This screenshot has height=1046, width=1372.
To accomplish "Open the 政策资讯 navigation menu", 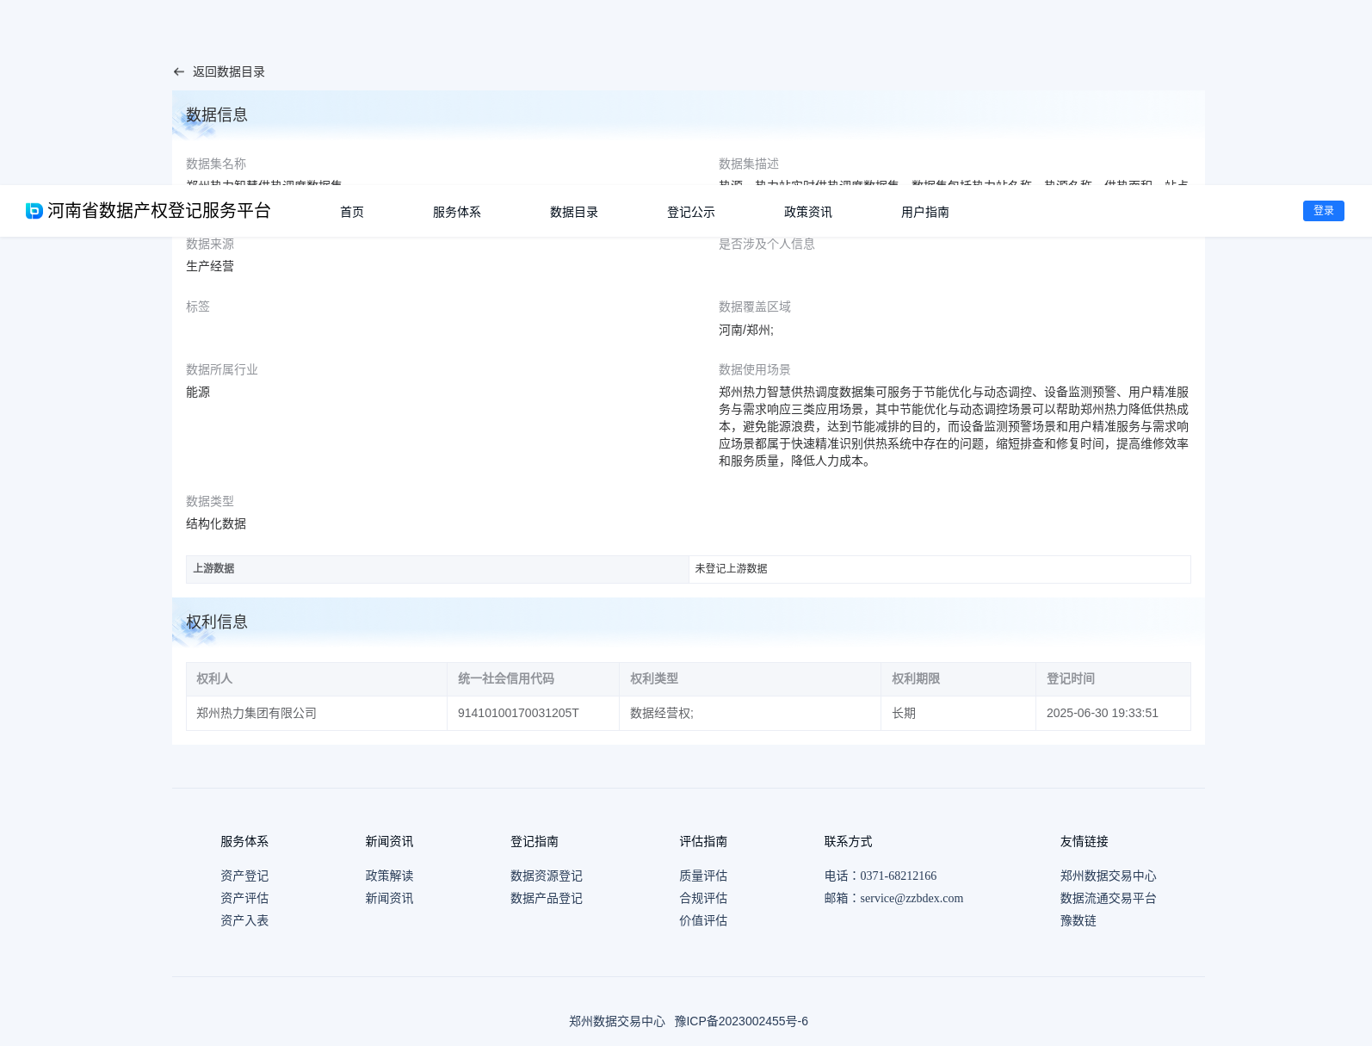I will 808,212.
